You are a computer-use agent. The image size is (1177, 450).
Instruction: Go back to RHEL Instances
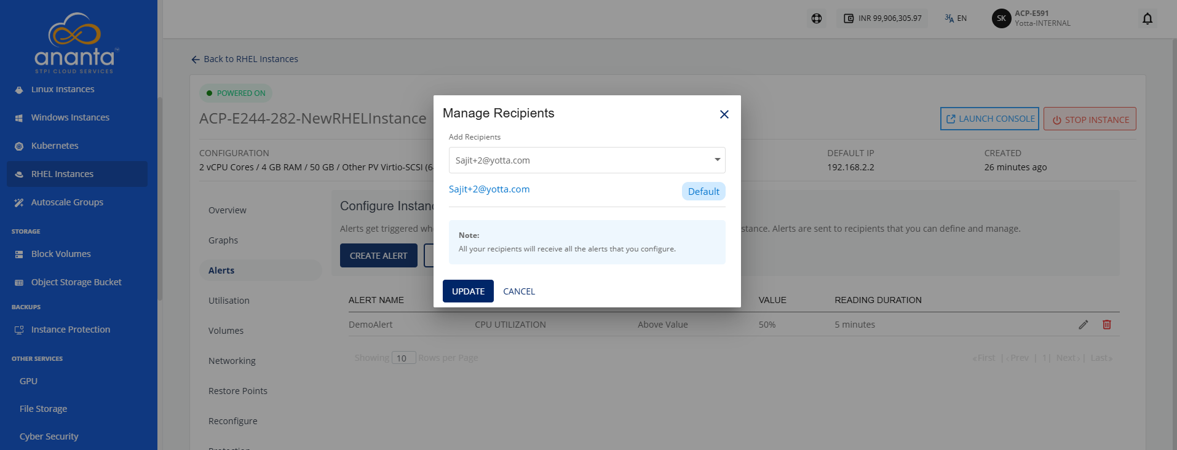click(x=245, y=59)
